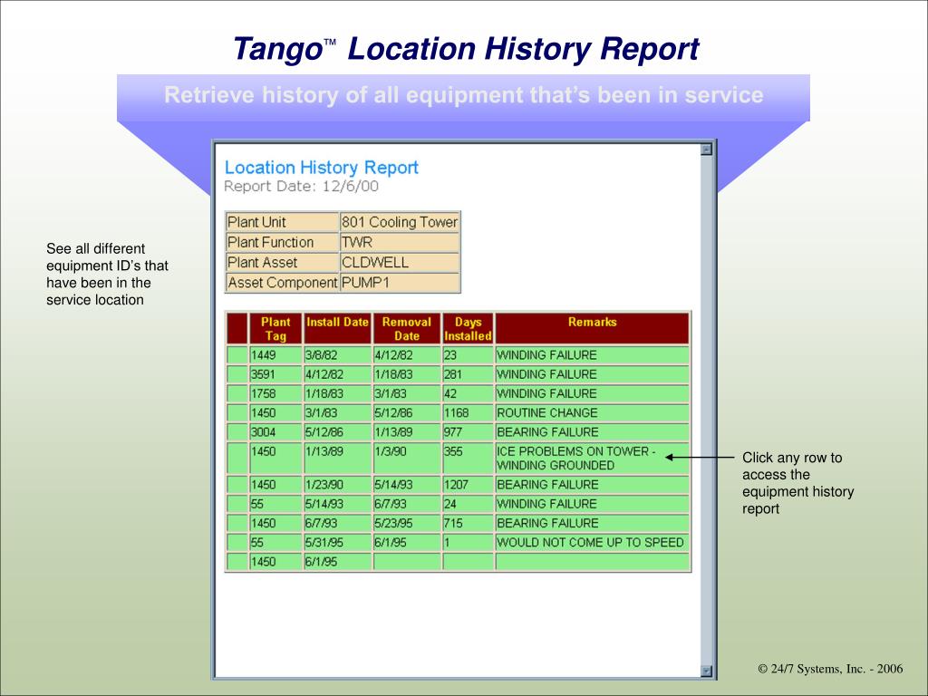This screenshot has height=696, width=928.
Task: Click the Removal Date column header
Action: click(x=407, y=328)
